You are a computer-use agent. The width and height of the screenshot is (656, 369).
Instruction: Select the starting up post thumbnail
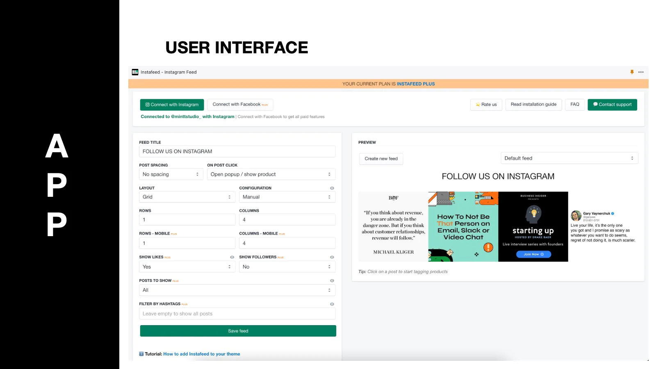533,227
